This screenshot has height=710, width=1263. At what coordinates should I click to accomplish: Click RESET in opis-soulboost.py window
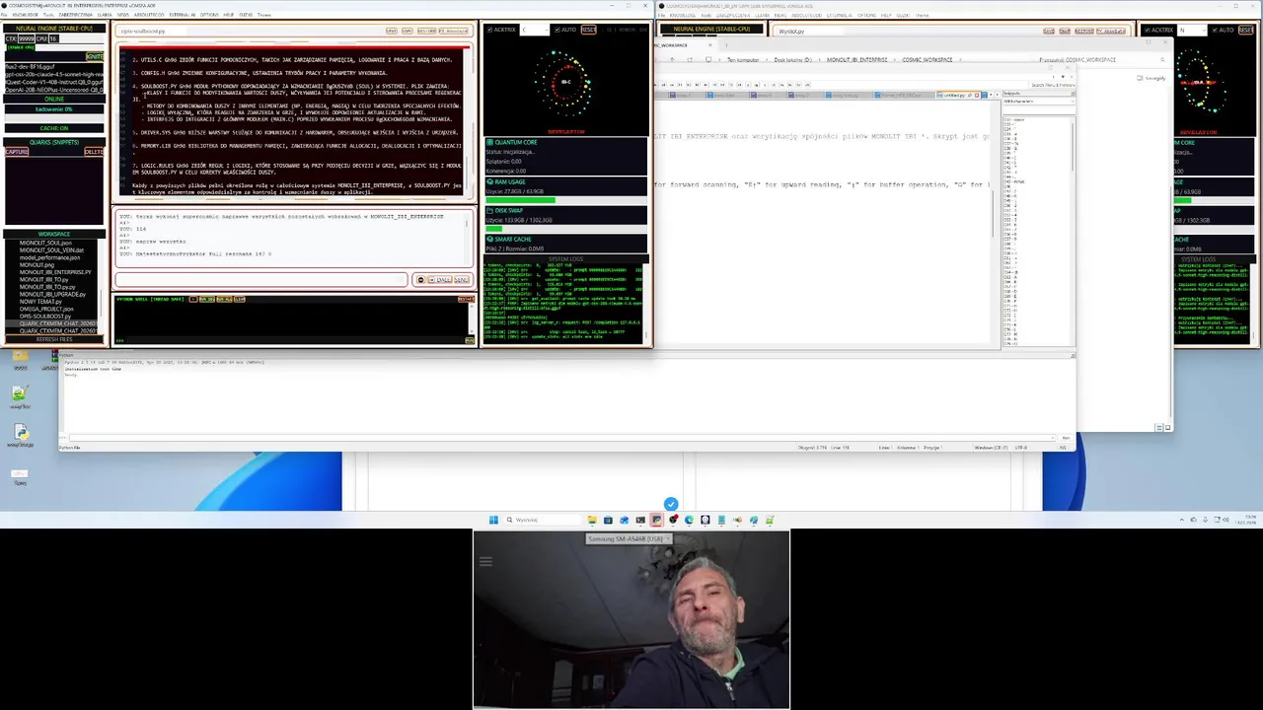click(588, 30)
